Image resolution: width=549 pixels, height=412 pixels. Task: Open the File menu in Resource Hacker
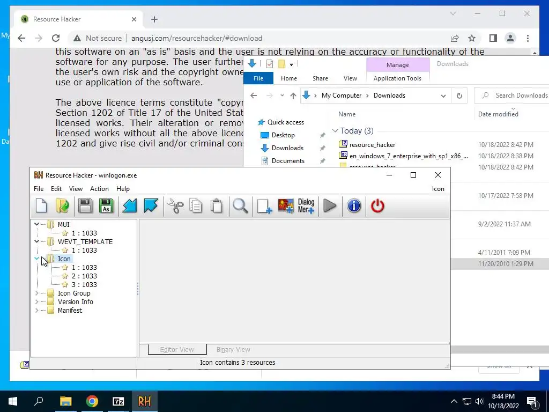pyautogui.click(x=39, y=188)
